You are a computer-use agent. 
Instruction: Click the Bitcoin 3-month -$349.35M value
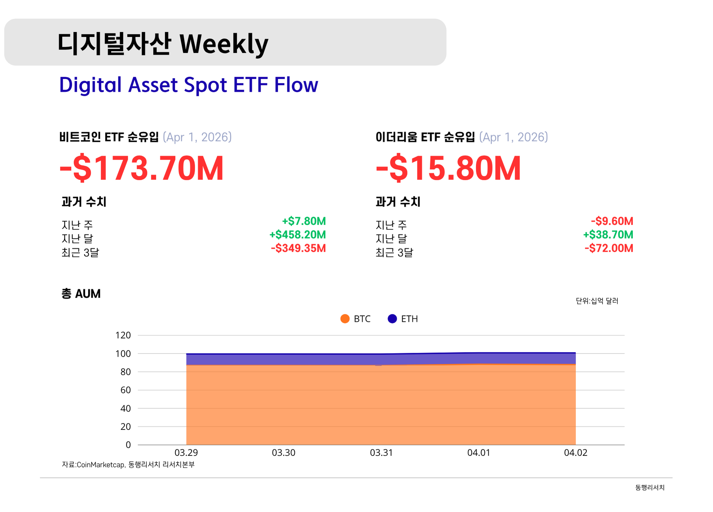298,248
